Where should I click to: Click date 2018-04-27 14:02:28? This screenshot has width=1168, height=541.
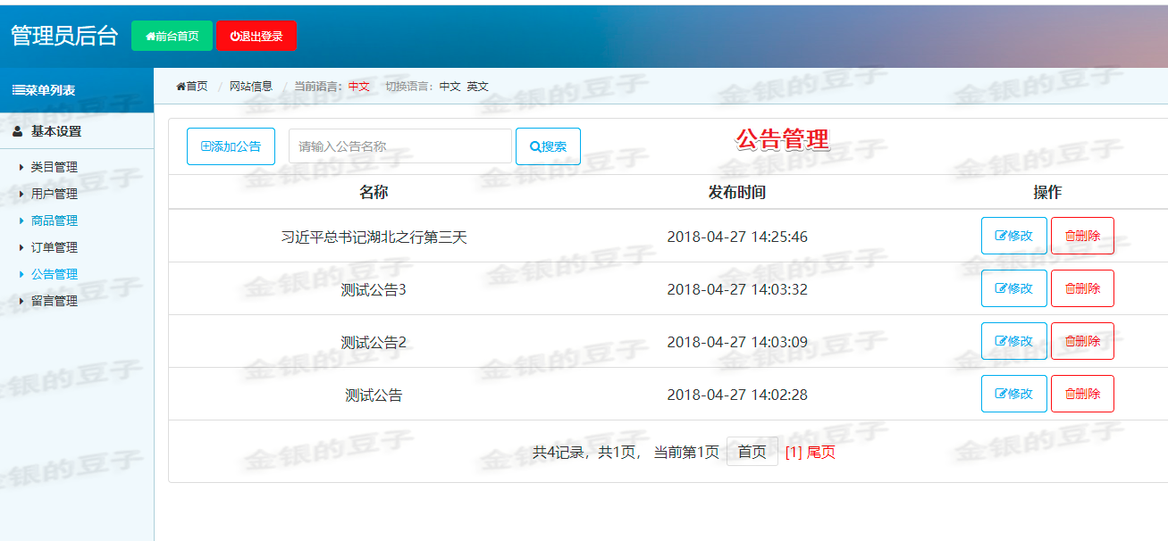[x=737, y=395]
